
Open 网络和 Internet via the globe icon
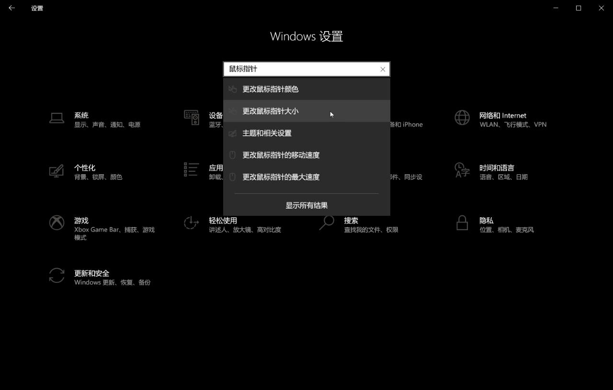tap(462, 118)
